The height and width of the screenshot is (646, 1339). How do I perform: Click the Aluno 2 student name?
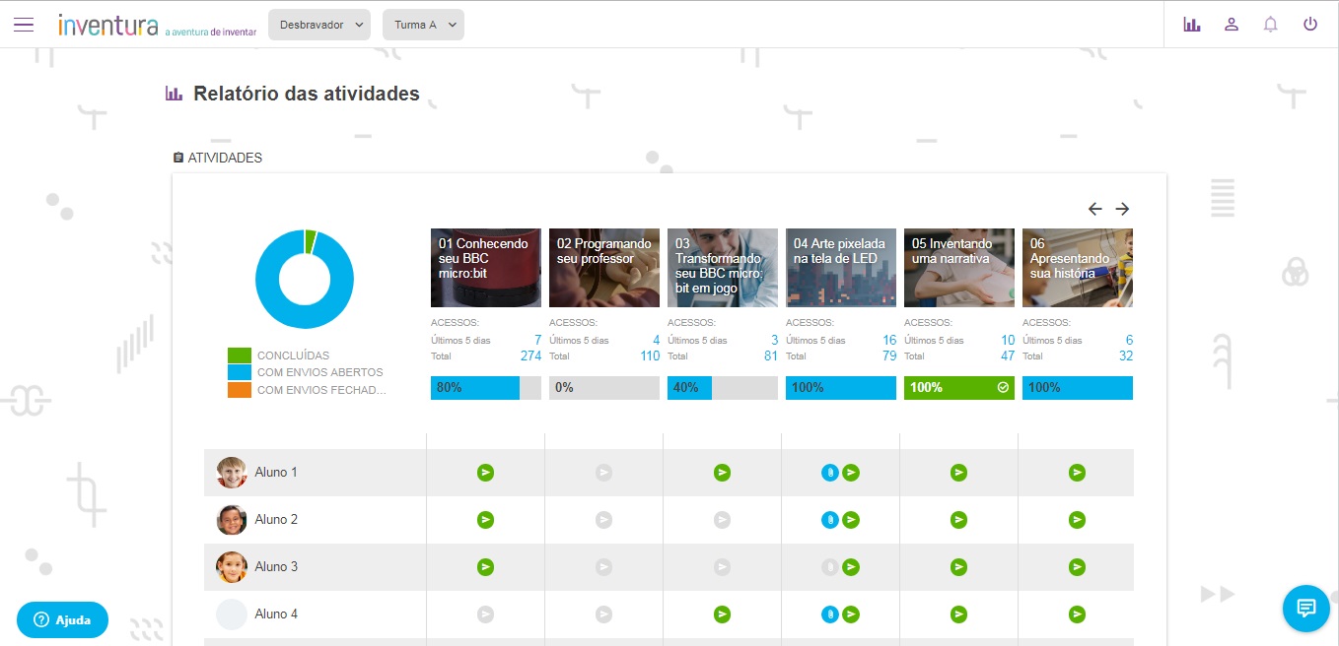(x=276, y=520)
